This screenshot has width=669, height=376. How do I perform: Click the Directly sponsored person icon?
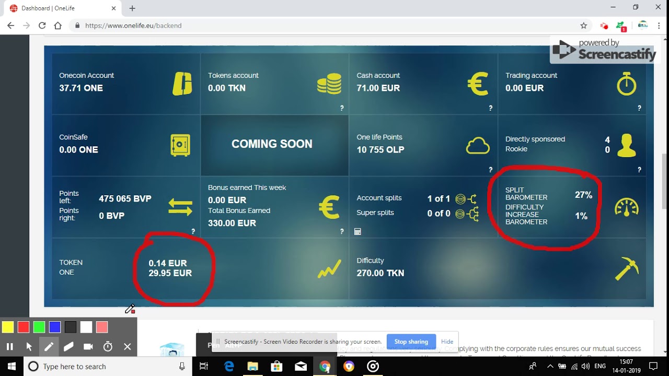627,145
